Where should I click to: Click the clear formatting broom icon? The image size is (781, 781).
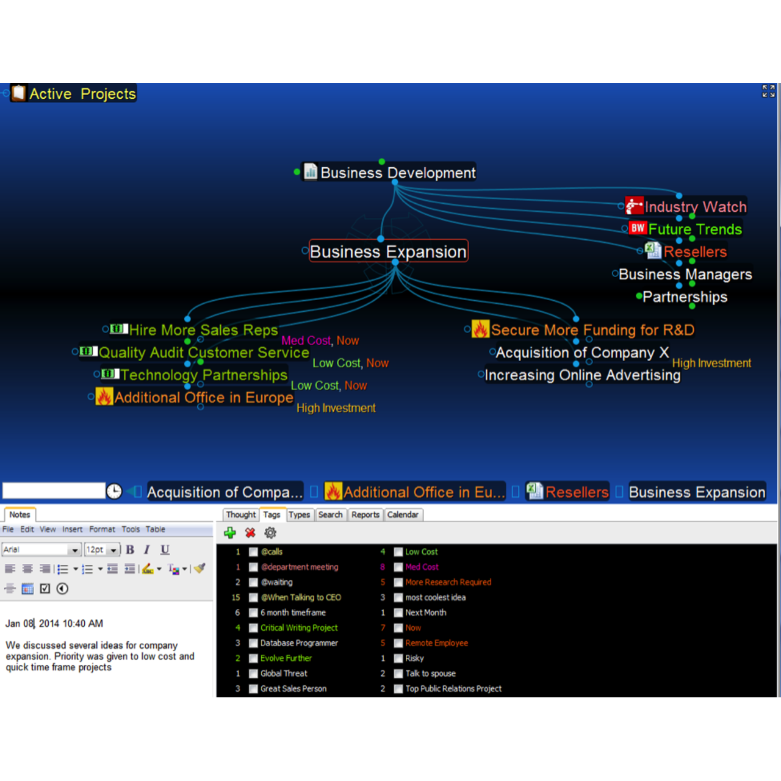(200, 569)
